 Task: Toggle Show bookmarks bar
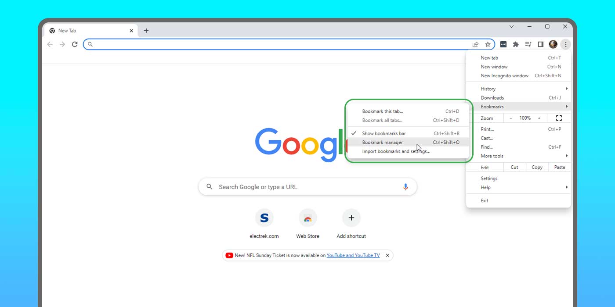pyautogui.click(x=383, y=133)
